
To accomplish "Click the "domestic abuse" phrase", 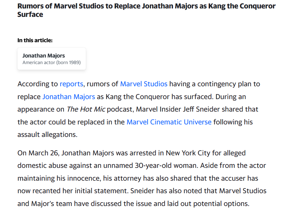I will click(x=39, y=166).
